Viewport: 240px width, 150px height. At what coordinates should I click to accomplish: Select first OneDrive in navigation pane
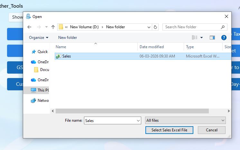pos(40,62)
